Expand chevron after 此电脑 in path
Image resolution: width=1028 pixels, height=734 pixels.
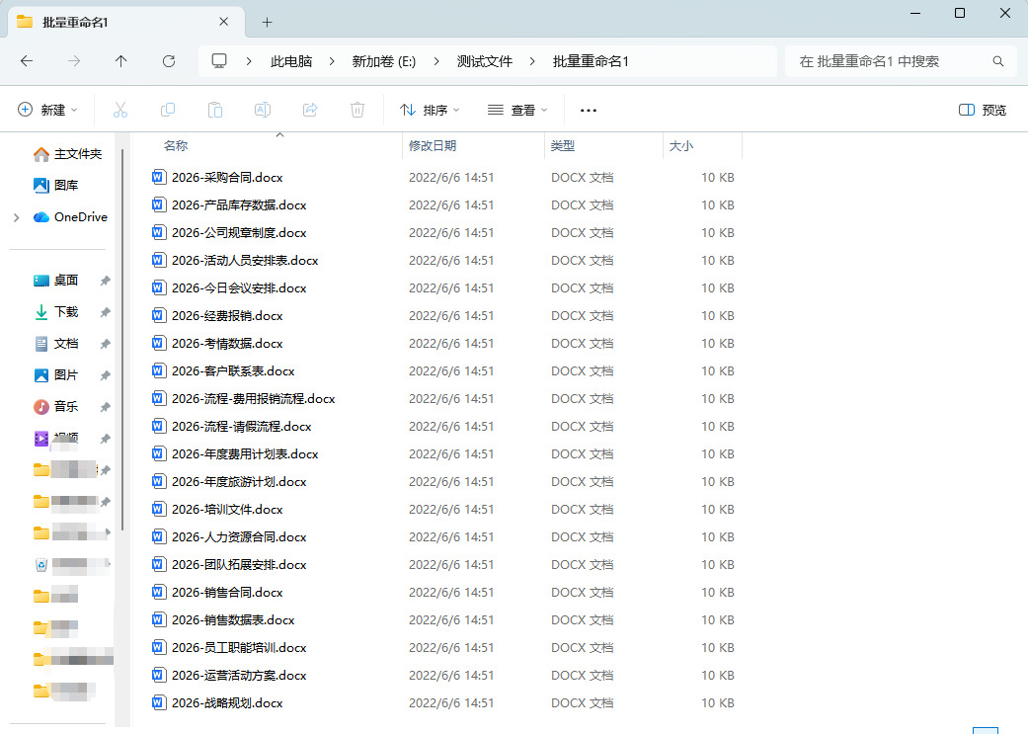pyautogui.click(x=332, y=61)
